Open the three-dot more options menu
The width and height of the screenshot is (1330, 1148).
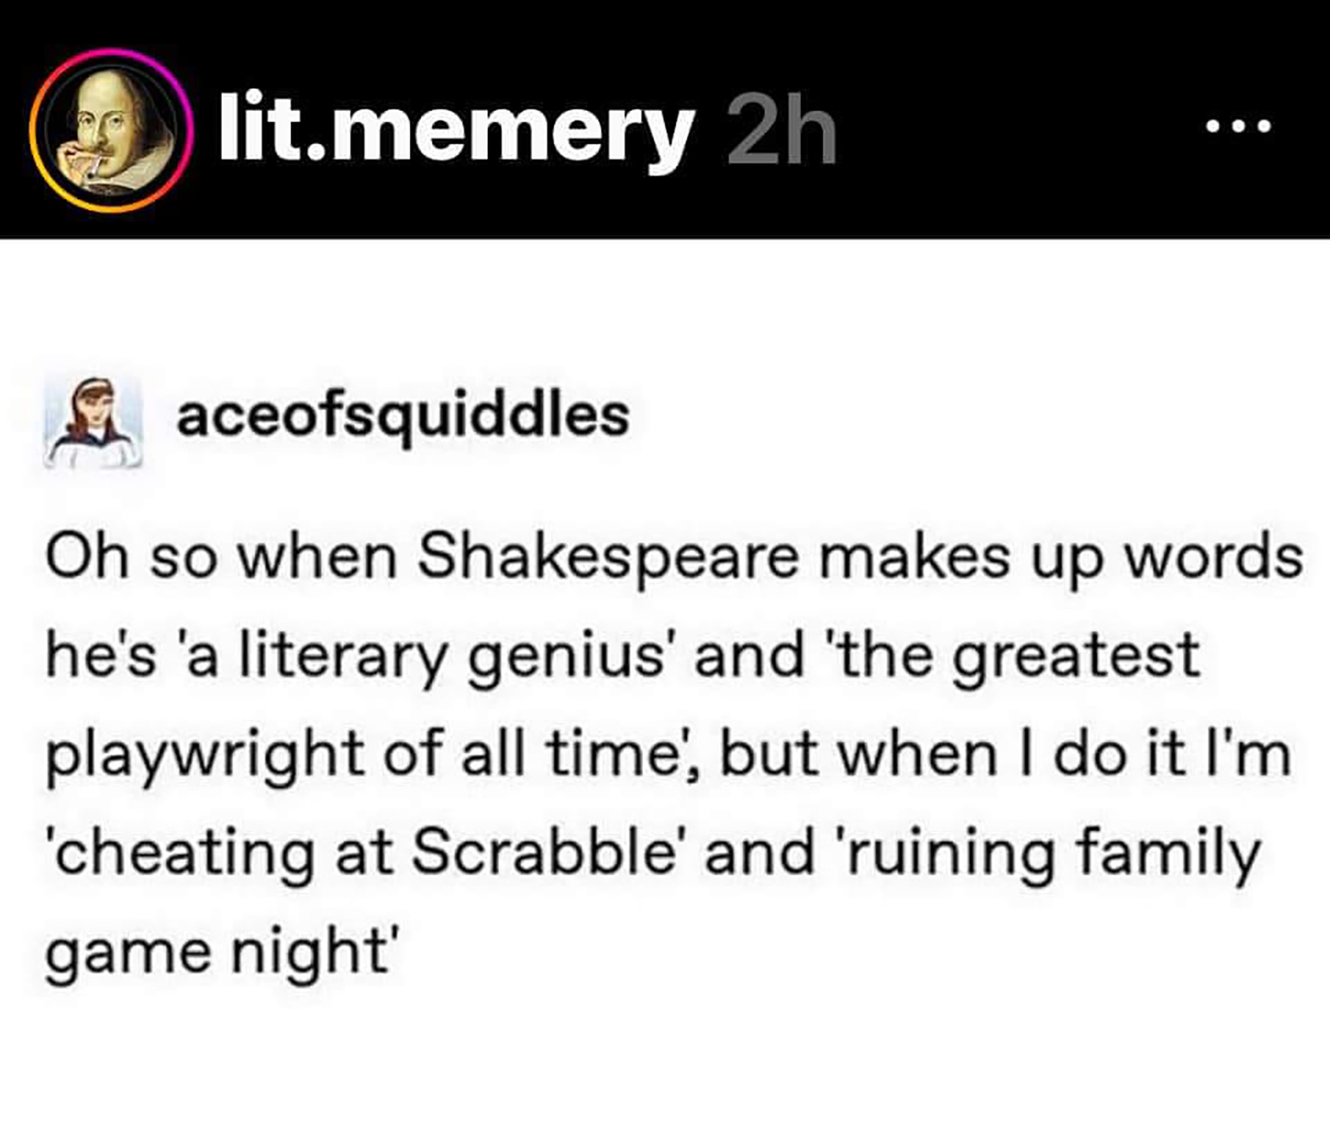click(1238, 126)
